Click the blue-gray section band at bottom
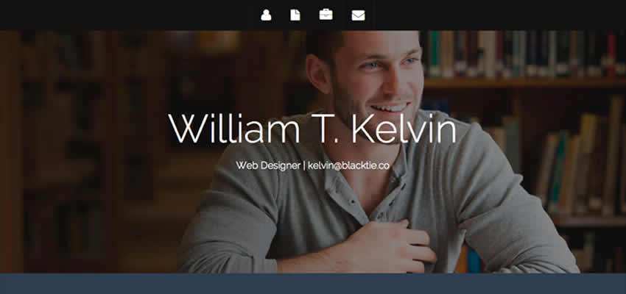Viewport: 626px width, 294px height. (313, 284)
